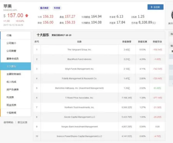This screenshot has height=143, width=173.
Task: Go to 董事会成员 page
Action: [x=15, y=59]
